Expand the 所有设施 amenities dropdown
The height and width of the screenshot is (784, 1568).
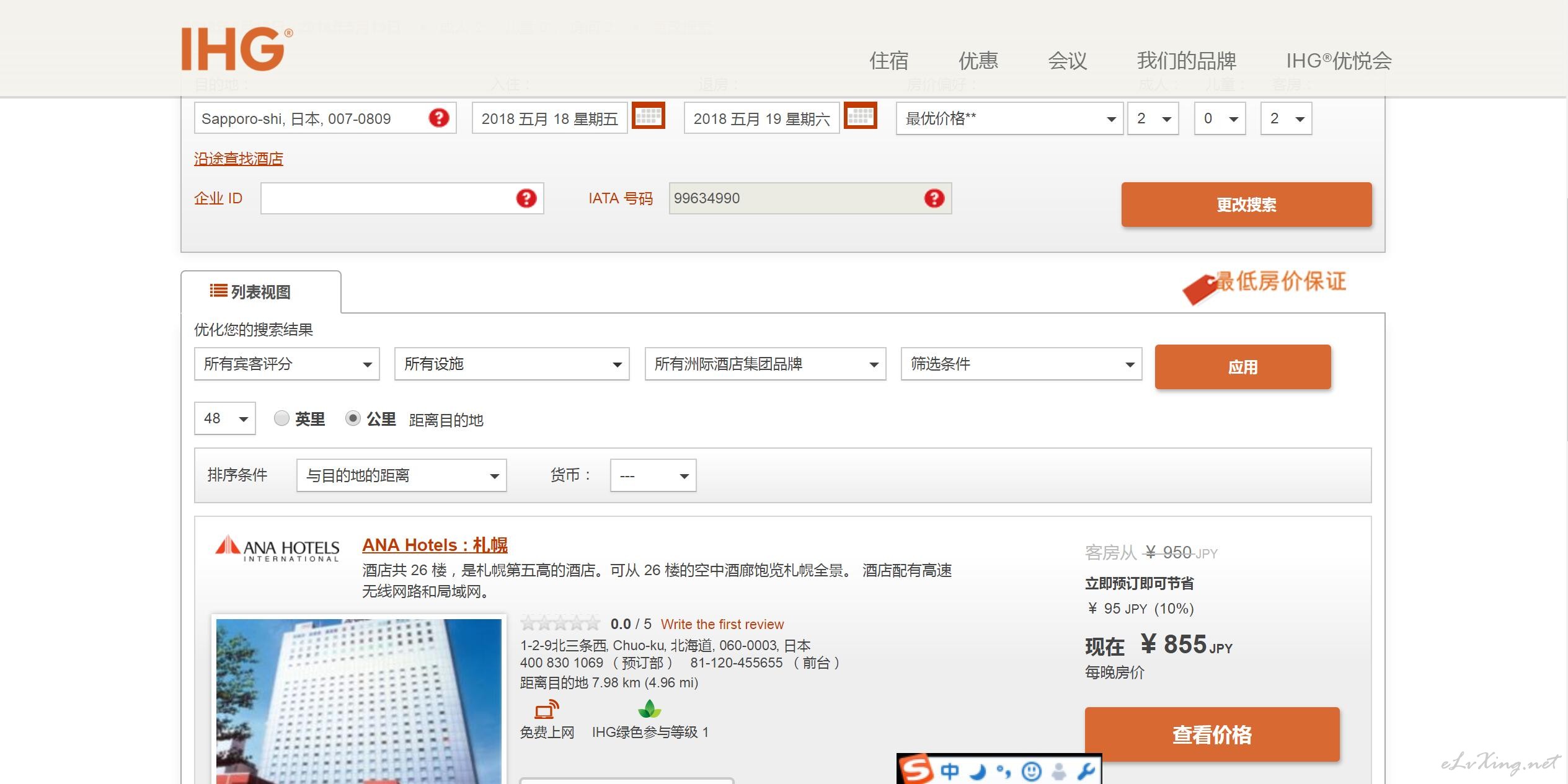tap(512, 364)
